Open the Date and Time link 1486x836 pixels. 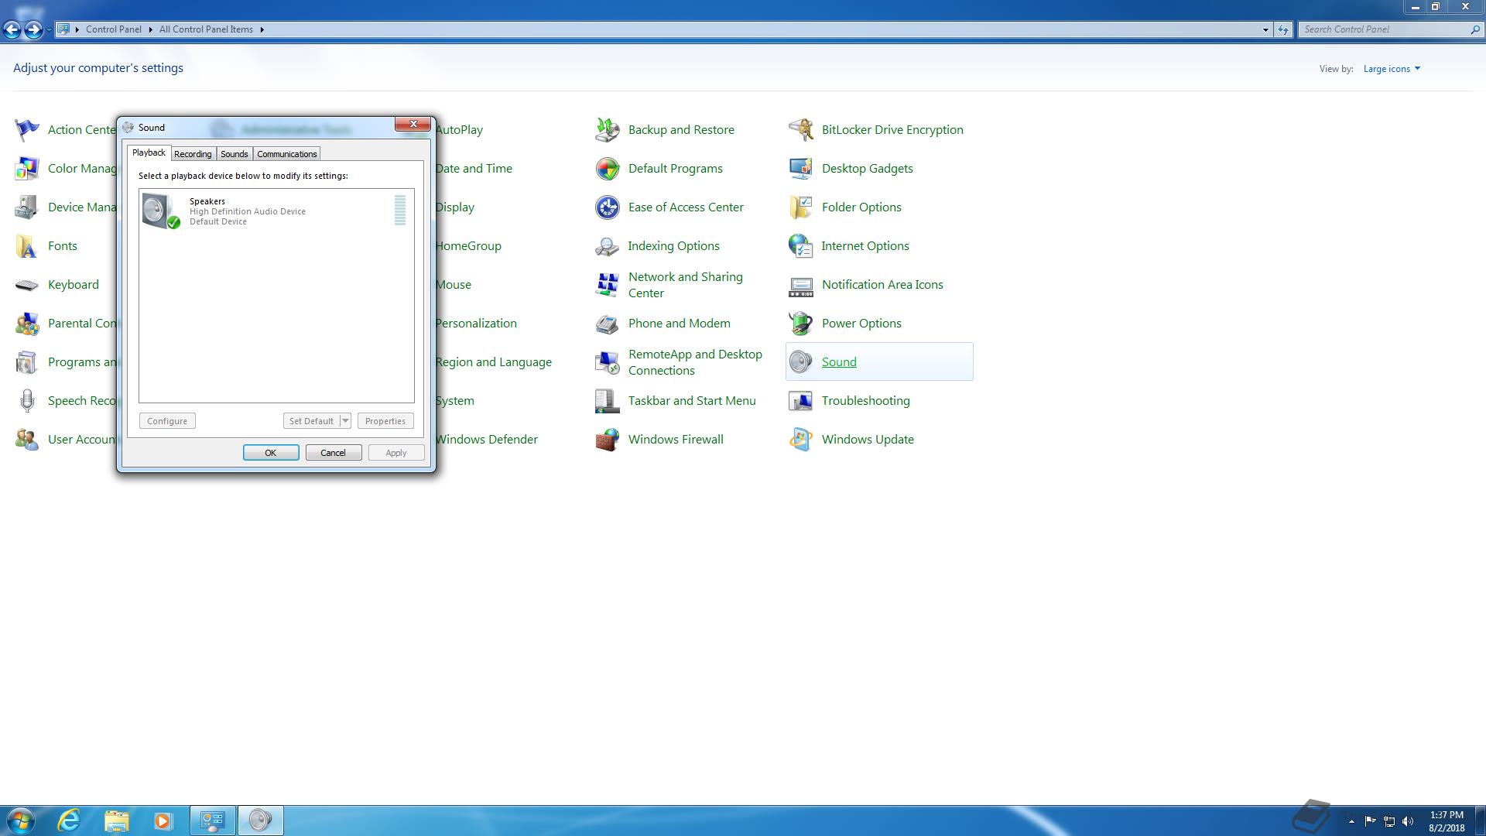474,169
